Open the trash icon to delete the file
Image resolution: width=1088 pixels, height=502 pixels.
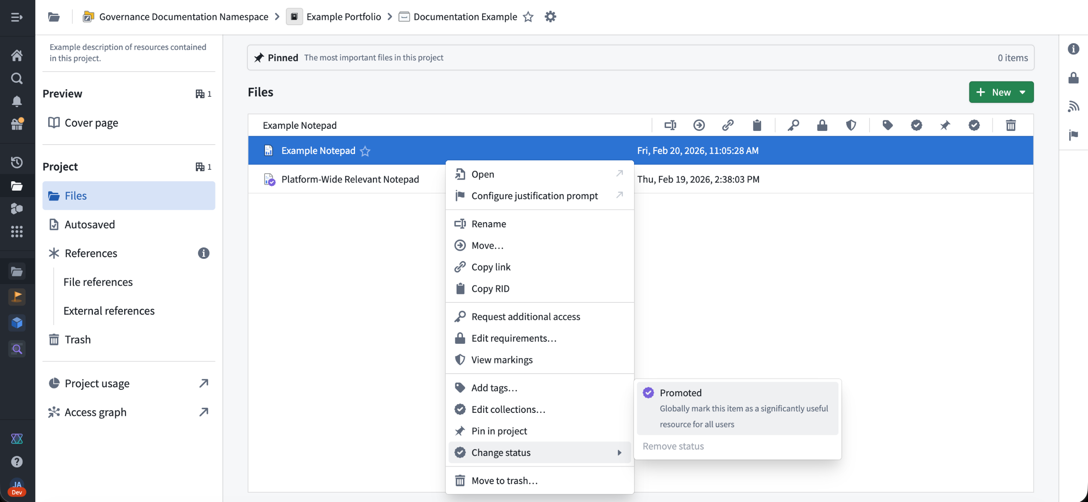coord(1010,125)
